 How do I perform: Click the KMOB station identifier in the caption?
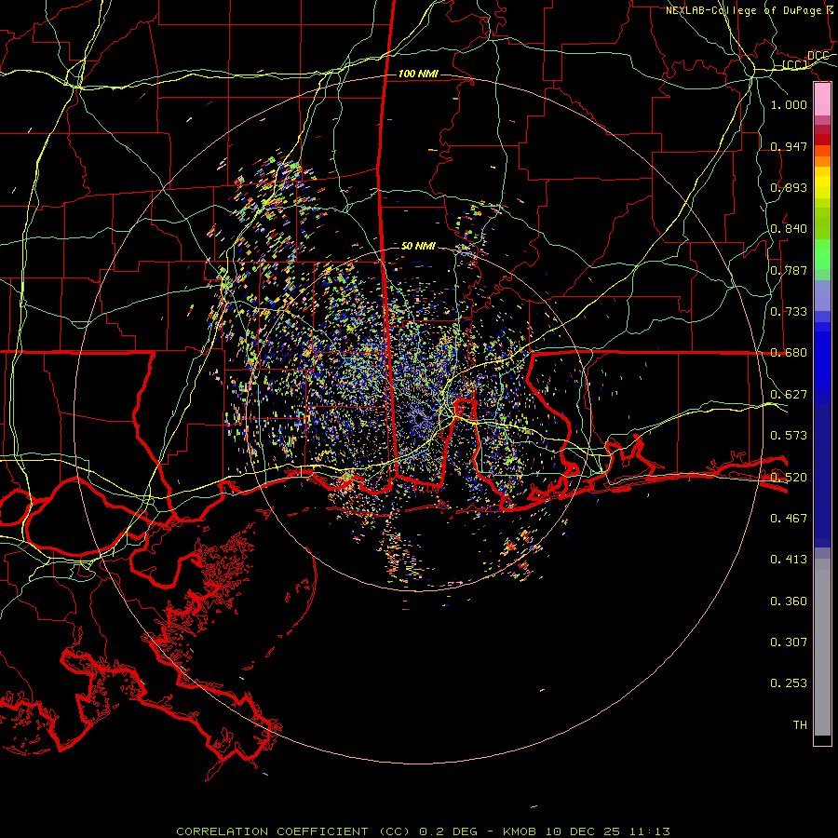521,831
